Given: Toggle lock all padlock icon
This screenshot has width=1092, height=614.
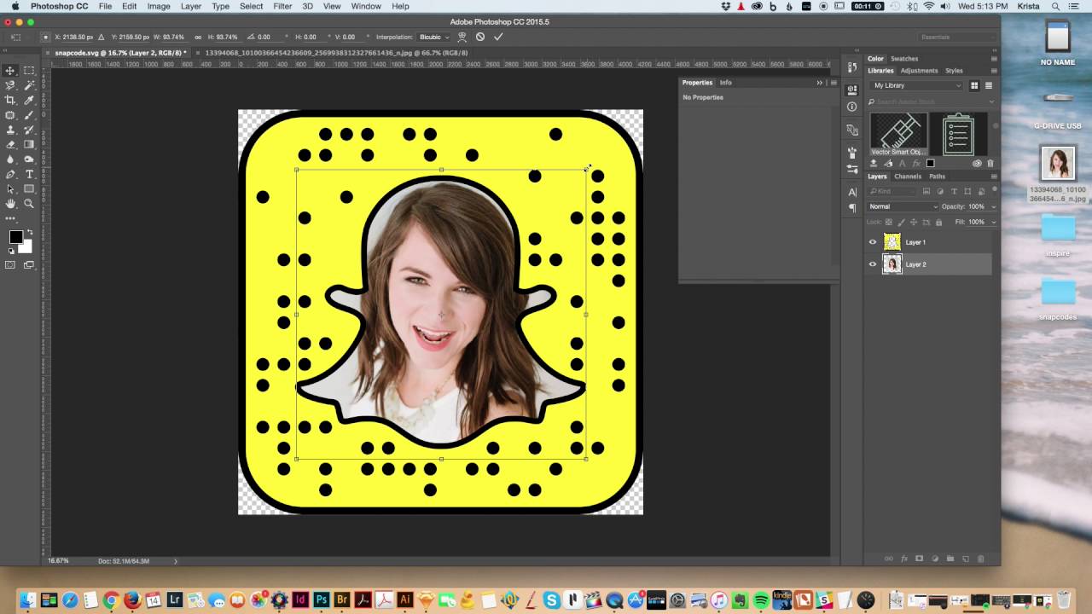Looking at the screenshot, I should pos(939,222).
